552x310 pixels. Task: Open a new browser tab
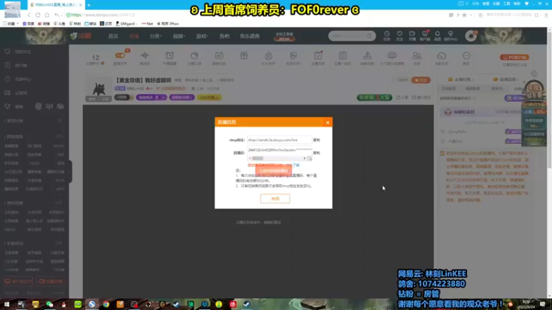[89, 5]
